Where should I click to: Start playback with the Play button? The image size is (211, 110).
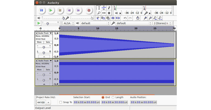coord(51,10)
